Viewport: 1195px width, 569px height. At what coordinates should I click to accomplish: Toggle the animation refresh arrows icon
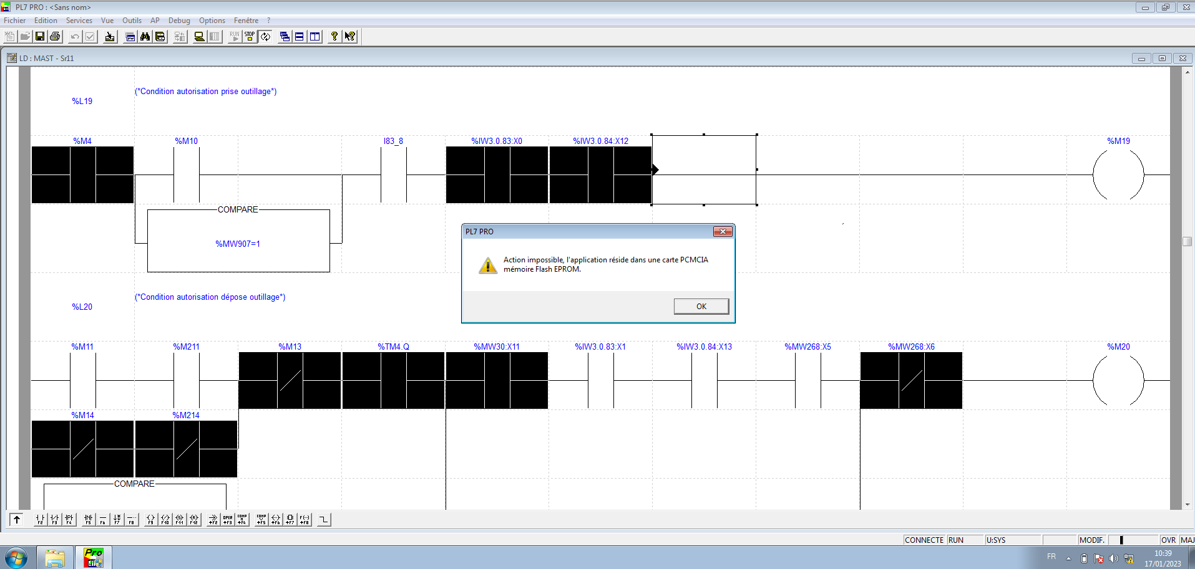coord(265,37)
